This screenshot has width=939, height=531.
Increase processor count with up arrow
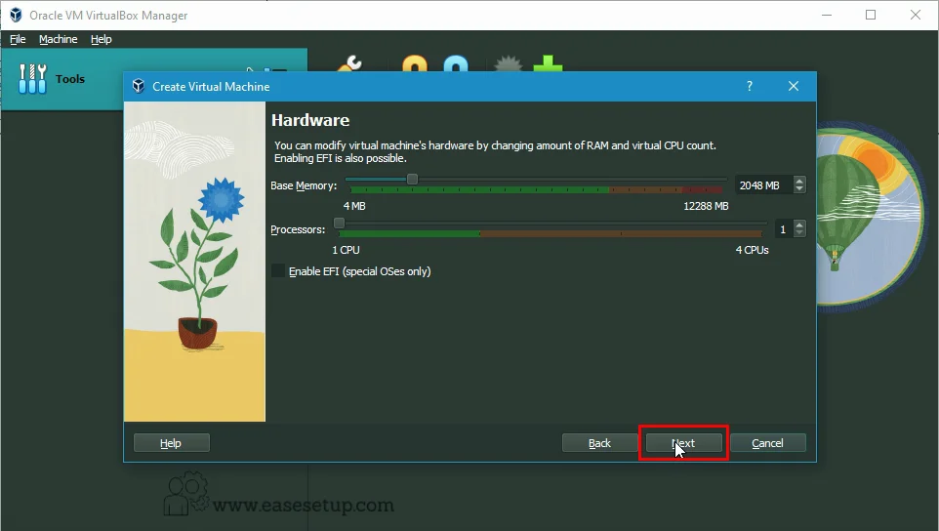pos(799,225)
